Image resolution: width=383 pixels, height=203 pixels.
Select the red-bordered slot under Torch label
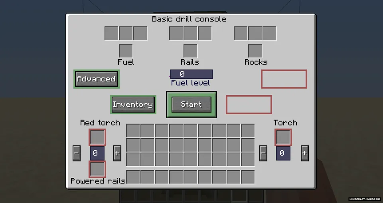pyautogui.click(x=283, y=137)
